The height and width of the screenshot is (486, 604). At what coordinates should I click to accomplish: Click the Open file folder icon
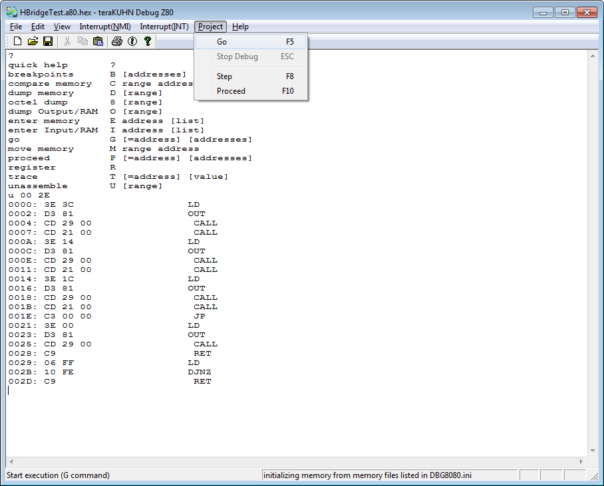coord(33,41)
